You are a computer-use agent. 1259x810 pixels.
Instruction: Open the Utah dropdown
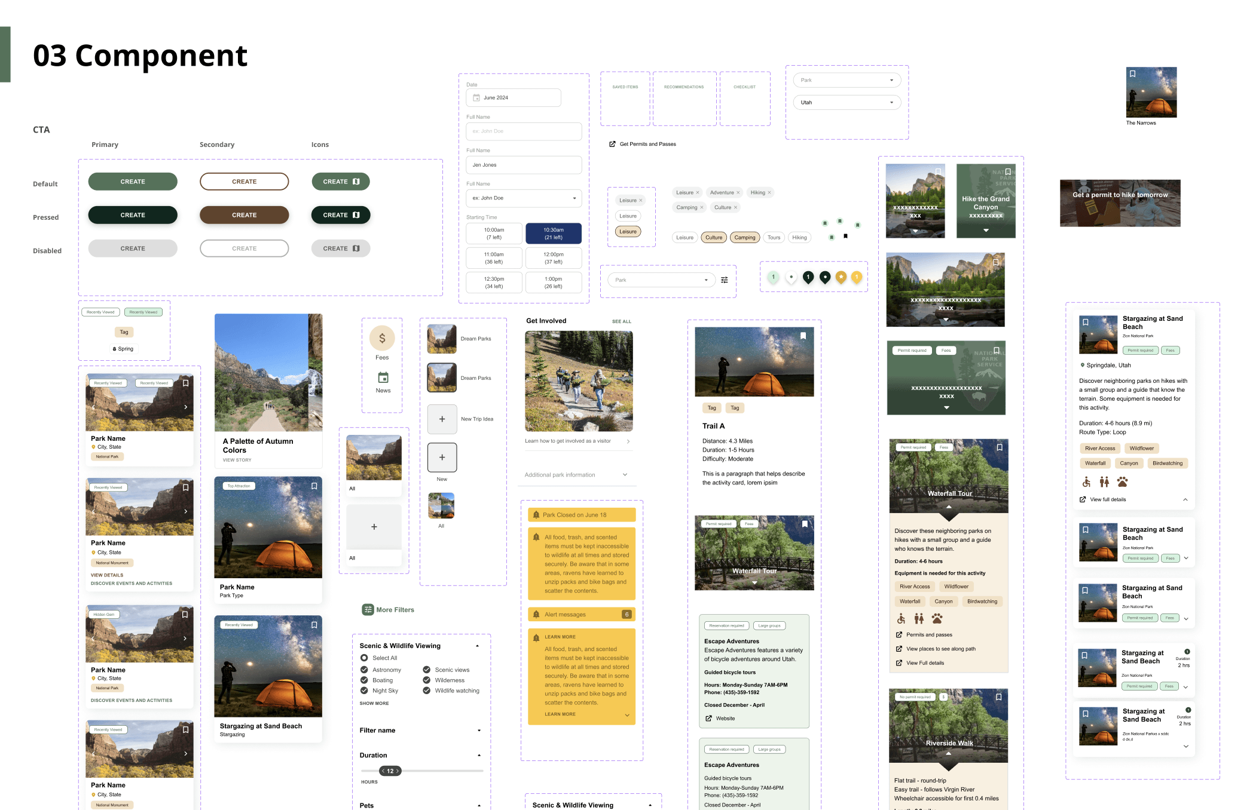point(847,102)
